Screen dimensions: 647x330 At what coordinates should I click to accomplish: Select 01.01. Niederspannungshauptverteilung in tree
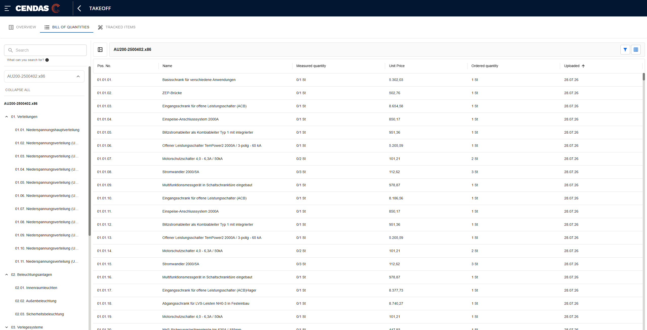tap(47, 130)
